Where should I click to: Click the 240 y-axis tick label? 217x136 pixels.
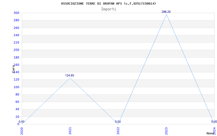click(x=16, y=35)
